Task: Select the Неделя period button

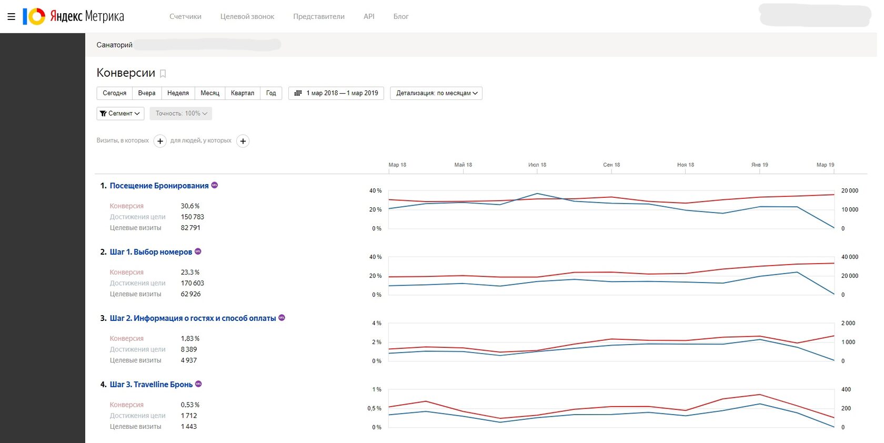Action: pos(178,93)
